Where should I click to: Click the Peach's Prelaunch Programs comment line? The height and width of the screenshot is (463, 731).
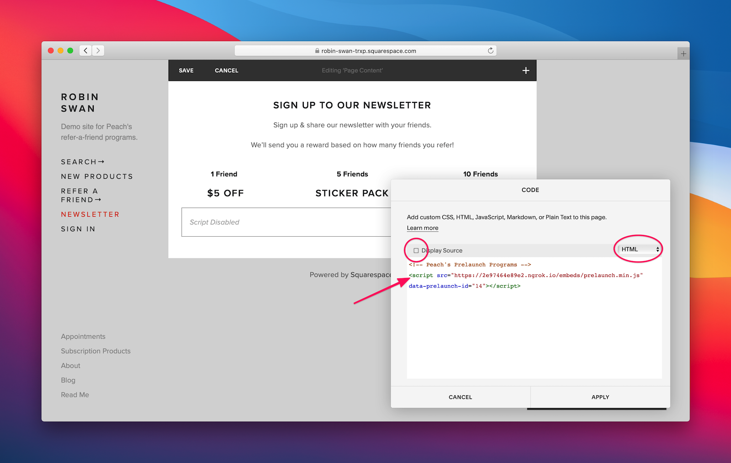tap(470, 265)
